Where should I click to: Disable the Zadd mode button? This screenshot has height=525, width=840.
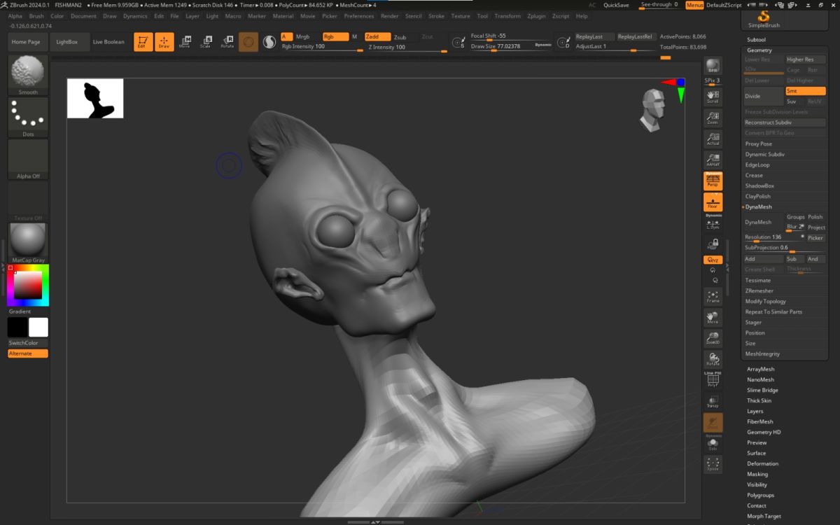(x=377, y=36)
